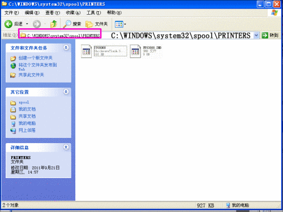Click the green Go arrow button
This screenshot has width=283, height=212.
point(265,35)
